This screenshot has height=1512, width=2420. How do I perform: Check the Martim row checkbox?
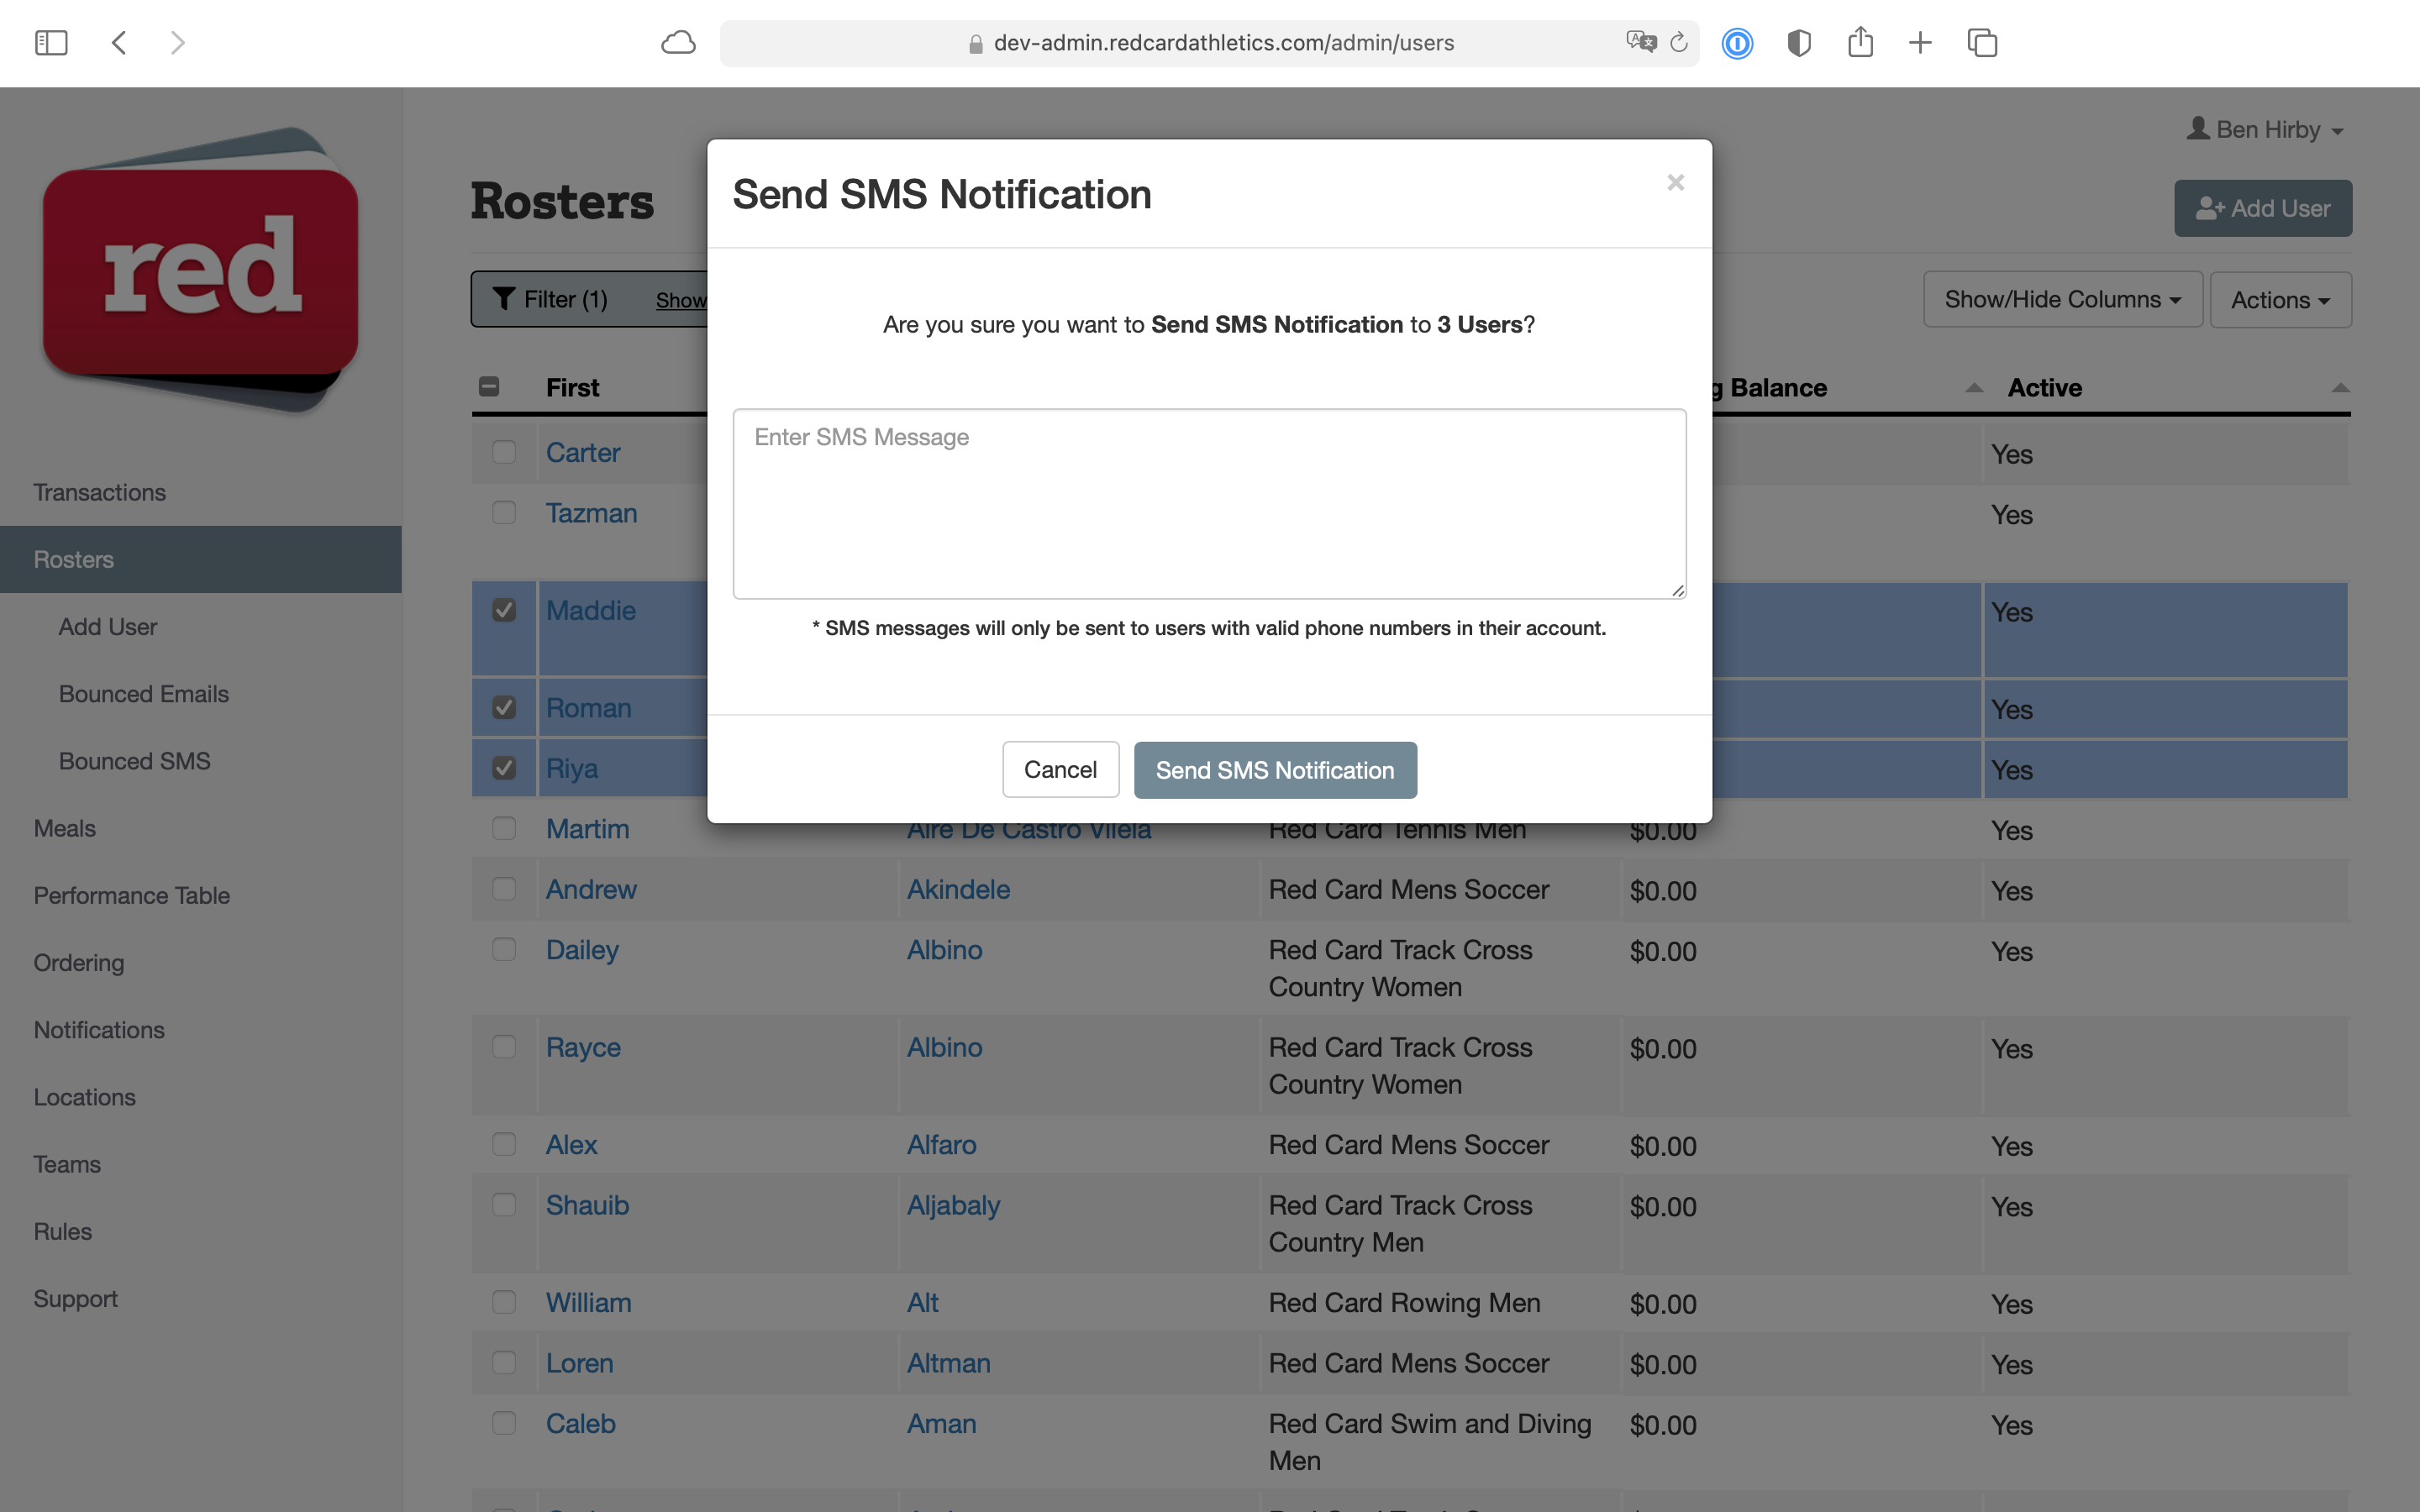click(504, 829)
